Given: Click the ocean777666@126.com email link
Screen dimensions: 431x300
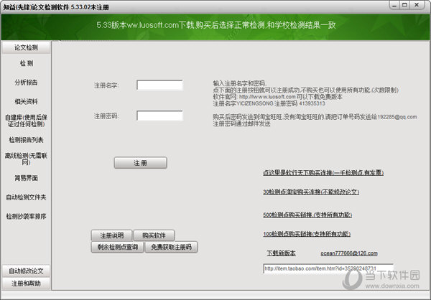Looking at the screenshot, I should 349,253.
